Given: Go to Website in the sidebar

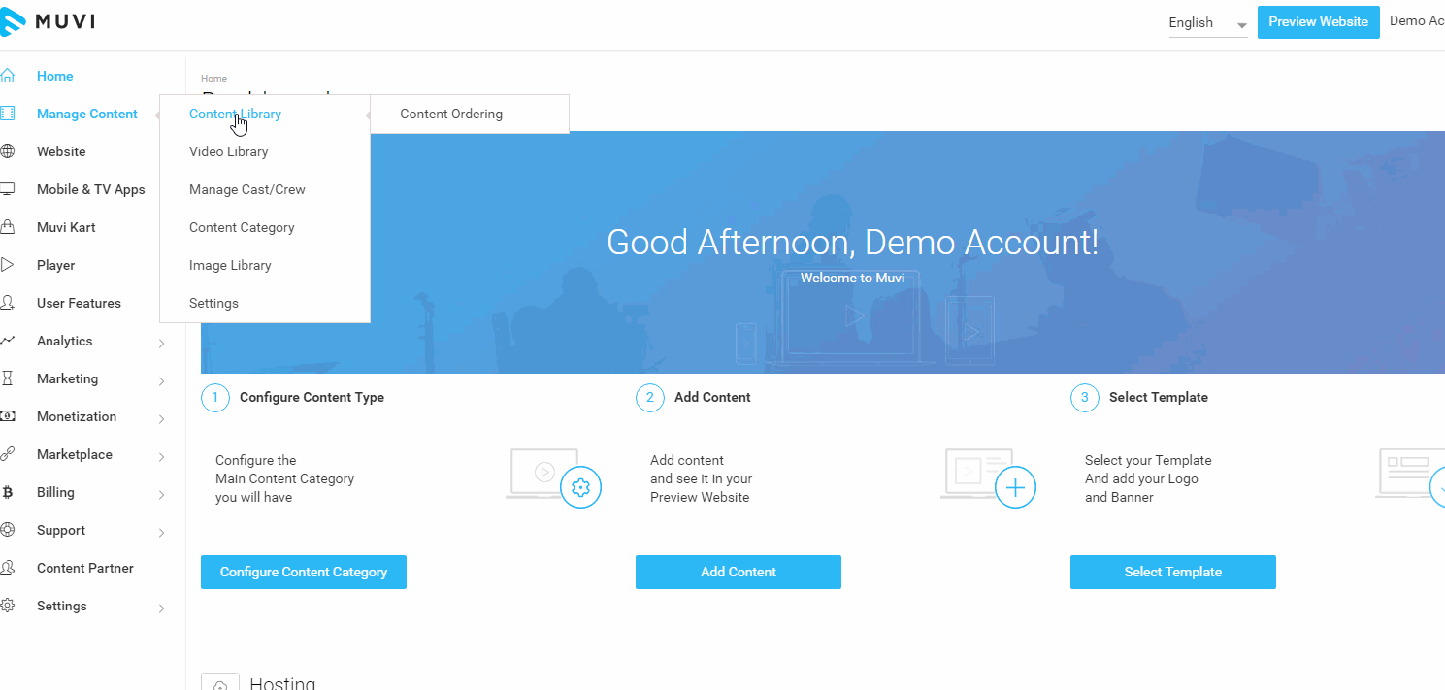Looking at the screenshot, I should (x=61, y=151).
